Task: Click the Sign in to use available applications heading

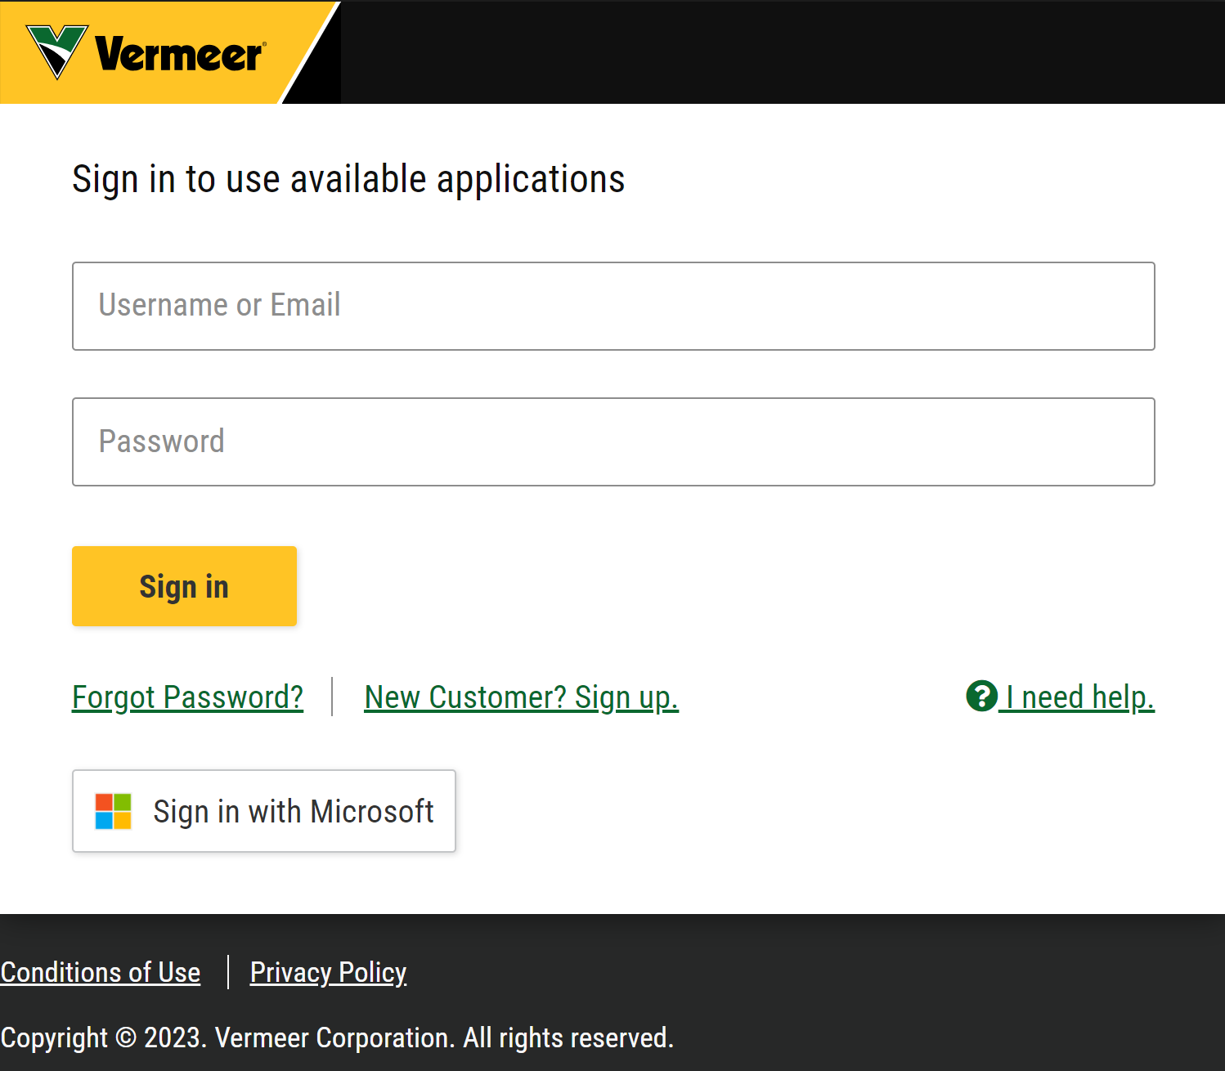Action: pyautogui.click(x=348, y=179)
